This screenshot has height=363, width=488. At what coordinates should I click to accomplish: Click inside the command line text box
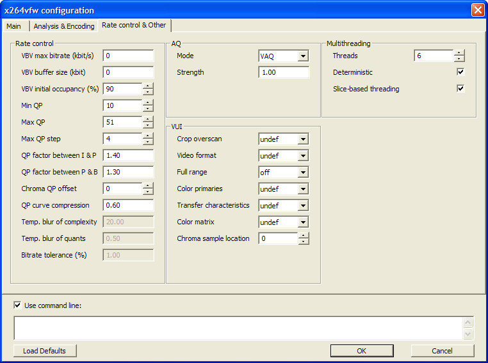(238, 328)
